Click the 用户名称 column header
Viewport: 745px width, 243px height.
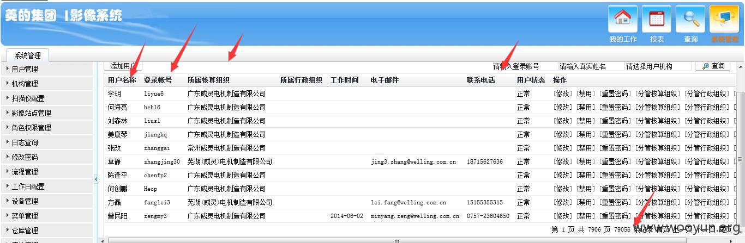click(122, 80)
